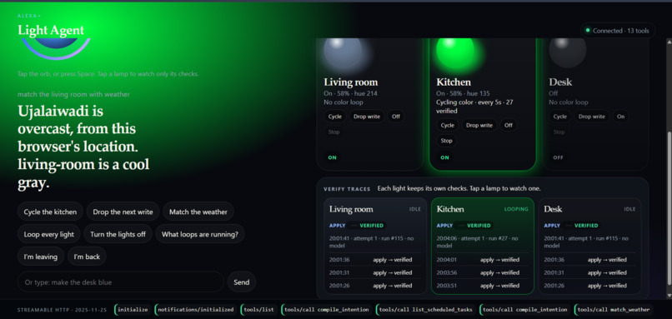The height and width of the screenshot is (319, 672).
Task: Click the scrollbar up arrow
Action: click(669, 42)
